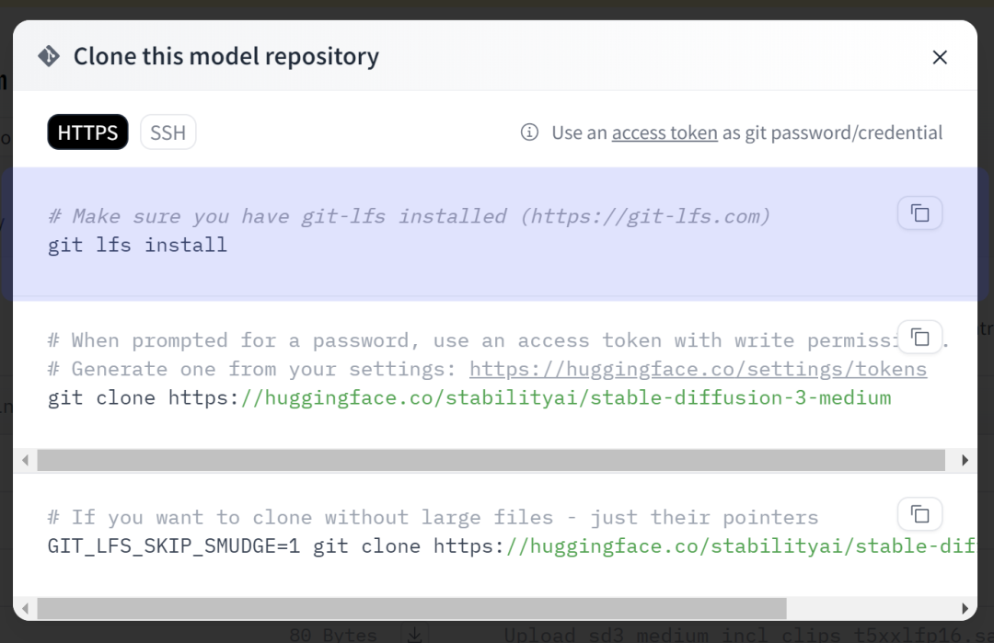Viewport: 994px width, 643px height.
Task: Copy the git lfs install command
Action: point(919,212)
